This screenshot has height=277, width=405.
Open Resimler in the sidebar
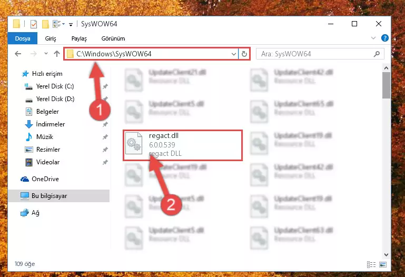(48, 150)
